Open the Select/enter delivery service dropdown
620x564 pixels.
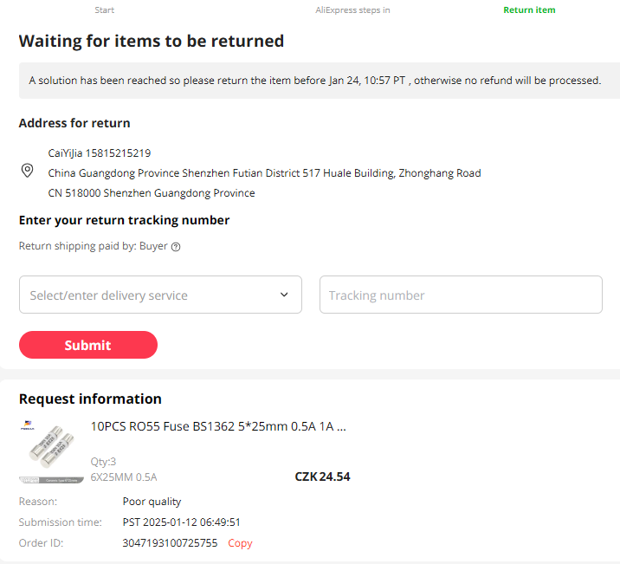tap(160, 295)
